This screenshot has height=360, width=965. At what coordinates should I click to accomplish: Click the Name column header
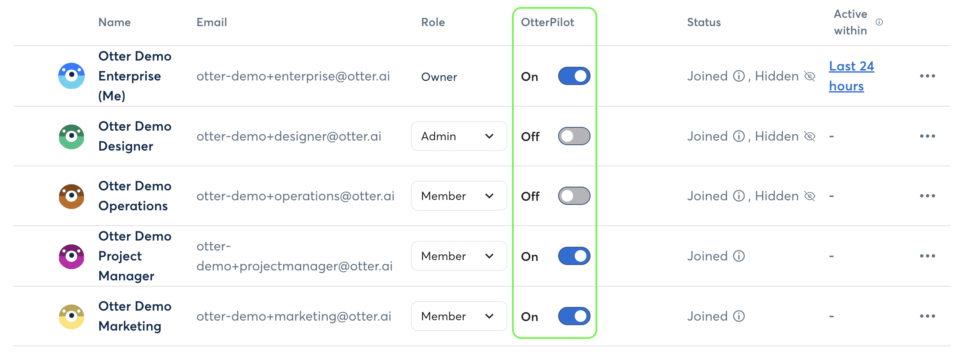click(x=114, y=22)
